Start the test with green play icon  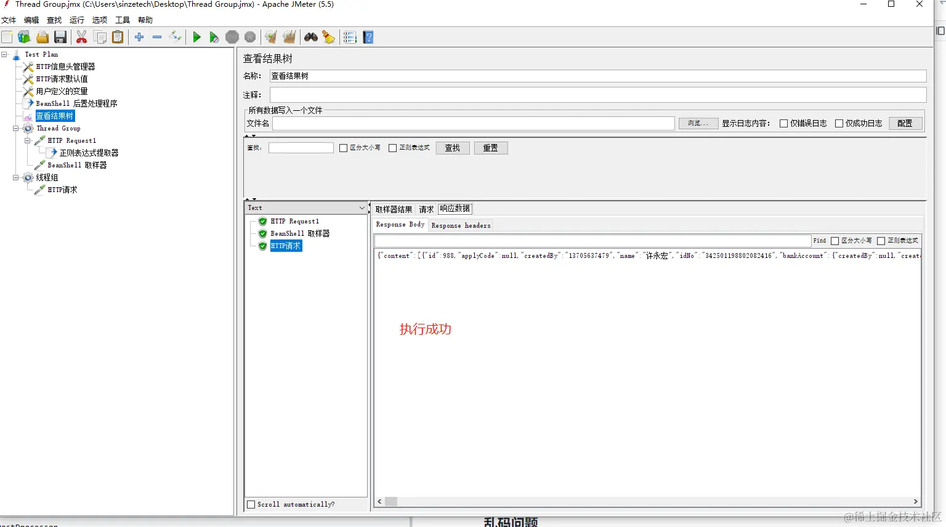196,37
